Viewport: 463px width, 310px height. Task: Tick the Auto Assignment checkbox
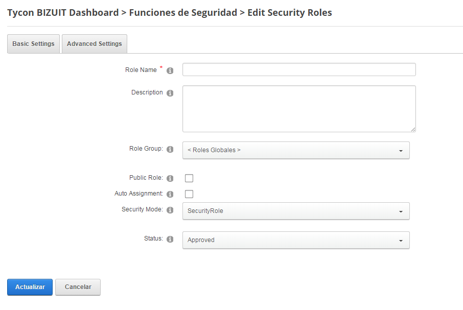(189, 194)
